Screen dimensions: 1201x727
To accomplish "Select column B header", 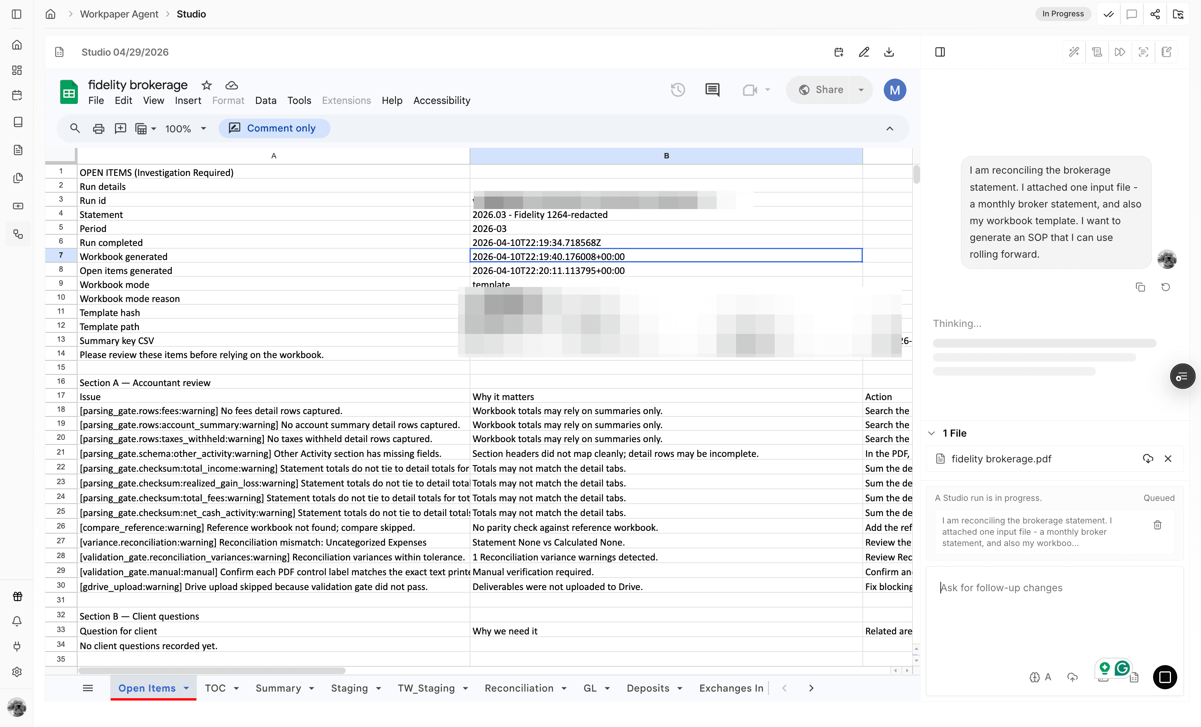I will pos(666,156).
